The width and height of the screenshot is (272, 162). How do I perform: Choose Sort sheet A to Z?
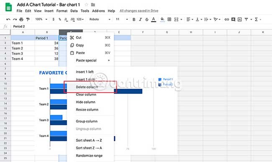tap(90, 140)
